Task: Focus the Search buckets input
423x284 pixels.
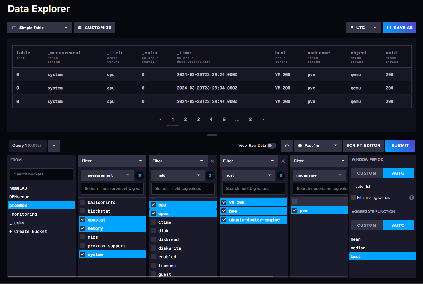Action: tap(42, 174)
